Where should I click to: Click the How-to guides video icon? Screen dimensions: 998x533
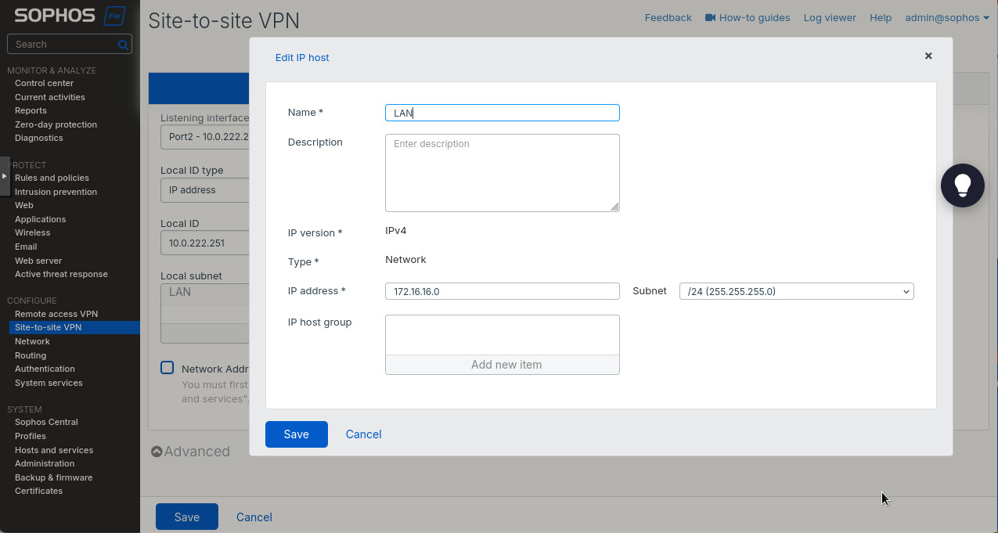710,17
